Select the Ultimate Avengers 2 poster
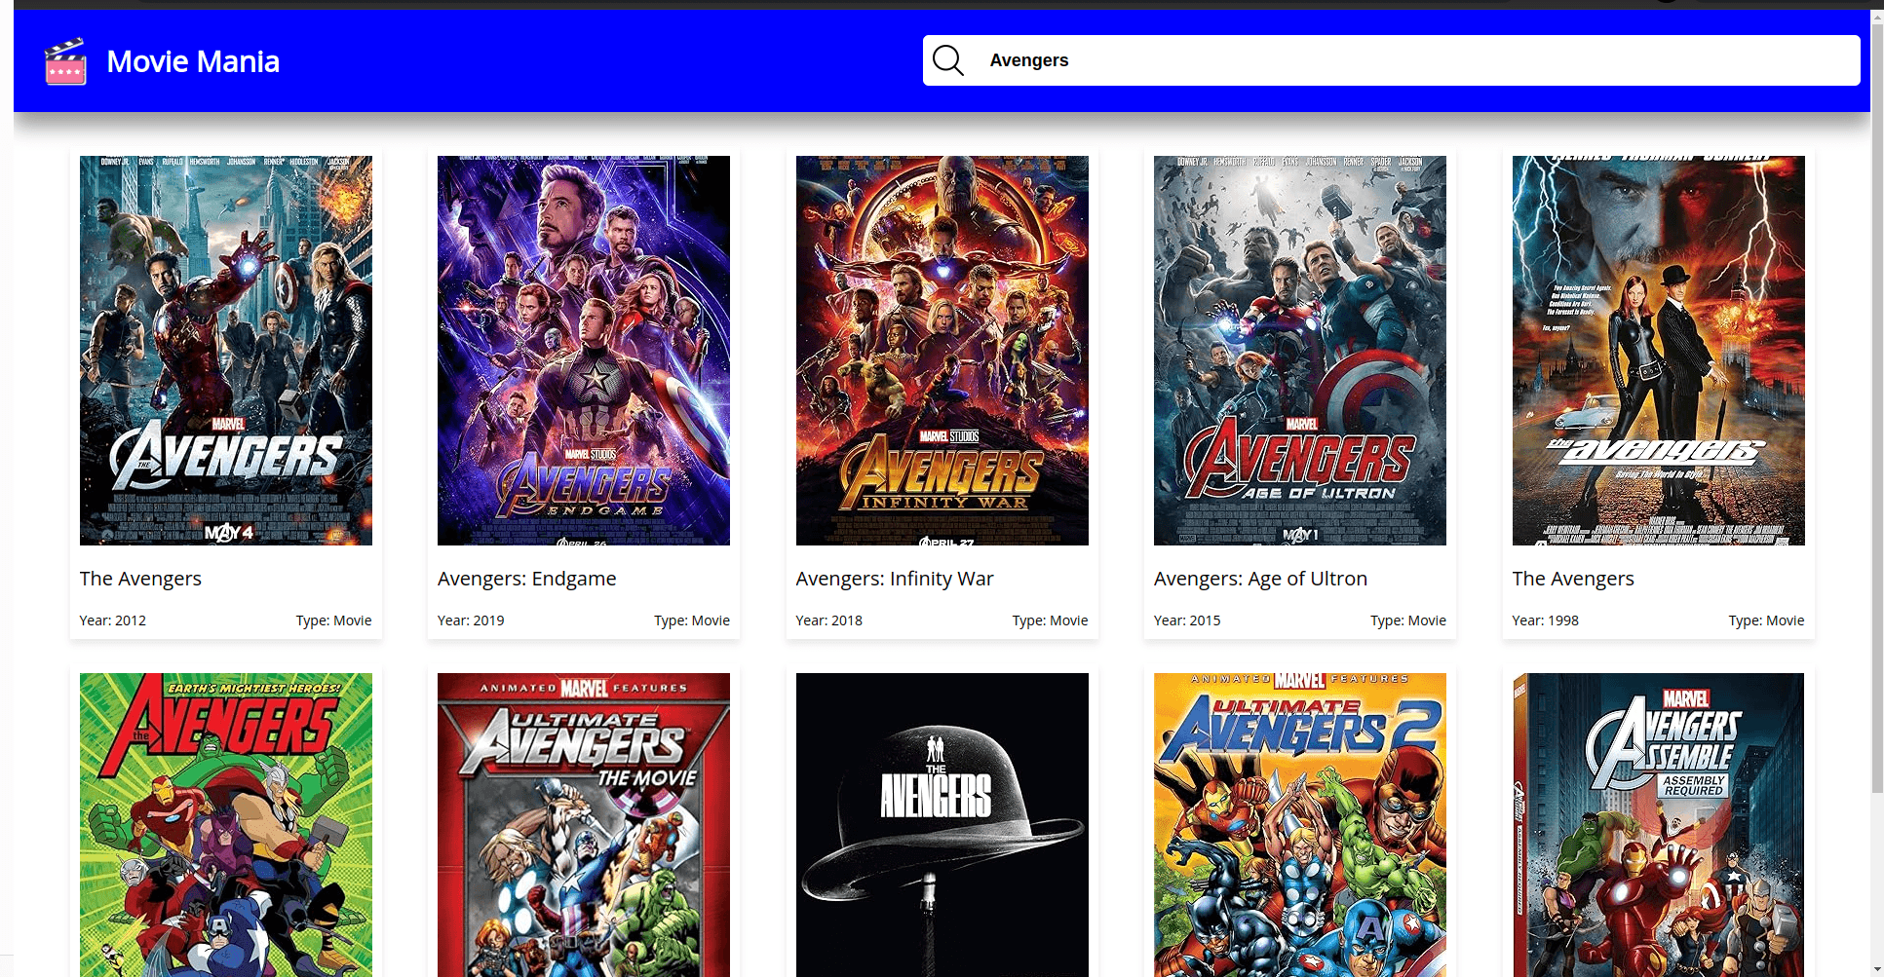 (x=1300, y=825)
